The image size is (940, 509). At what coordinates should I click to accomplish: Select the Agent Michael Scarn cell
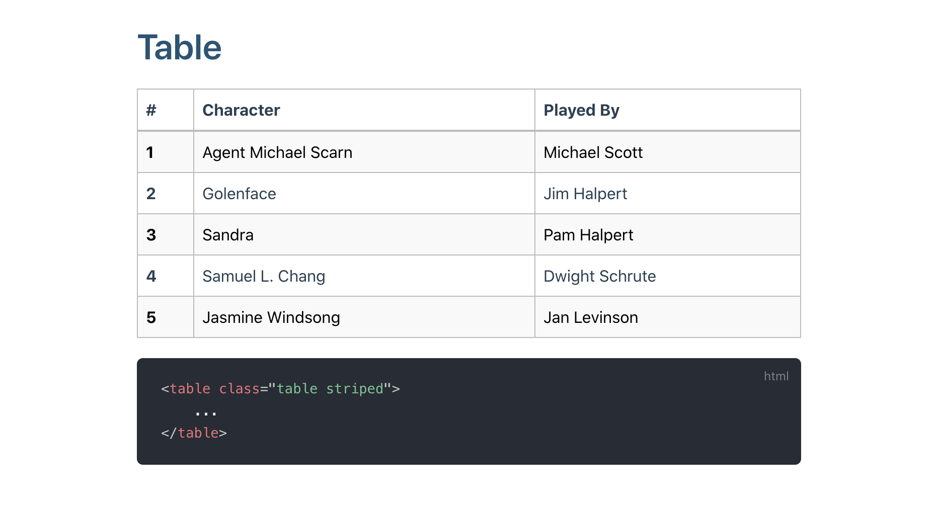click(277, 152)
